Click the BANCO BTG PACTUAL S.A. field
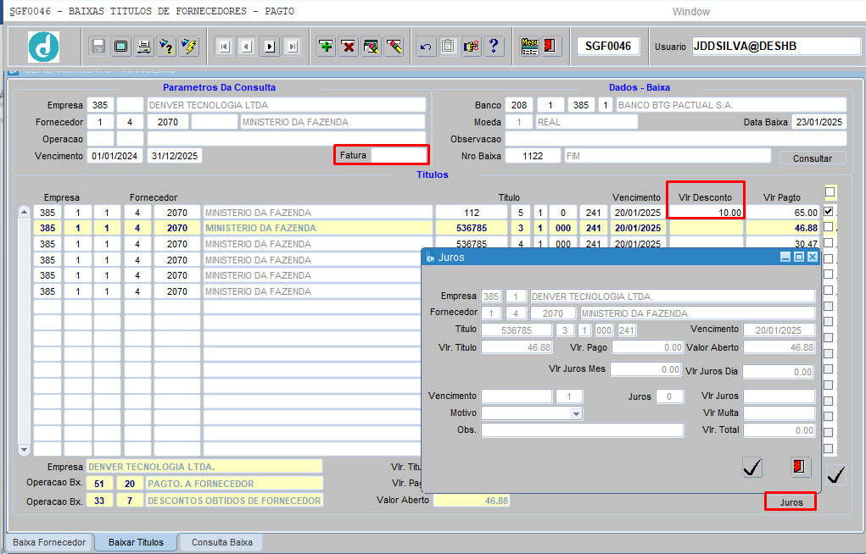Viewport: 866px width, 554px height. pyautogui.click(x=731, y=105)
